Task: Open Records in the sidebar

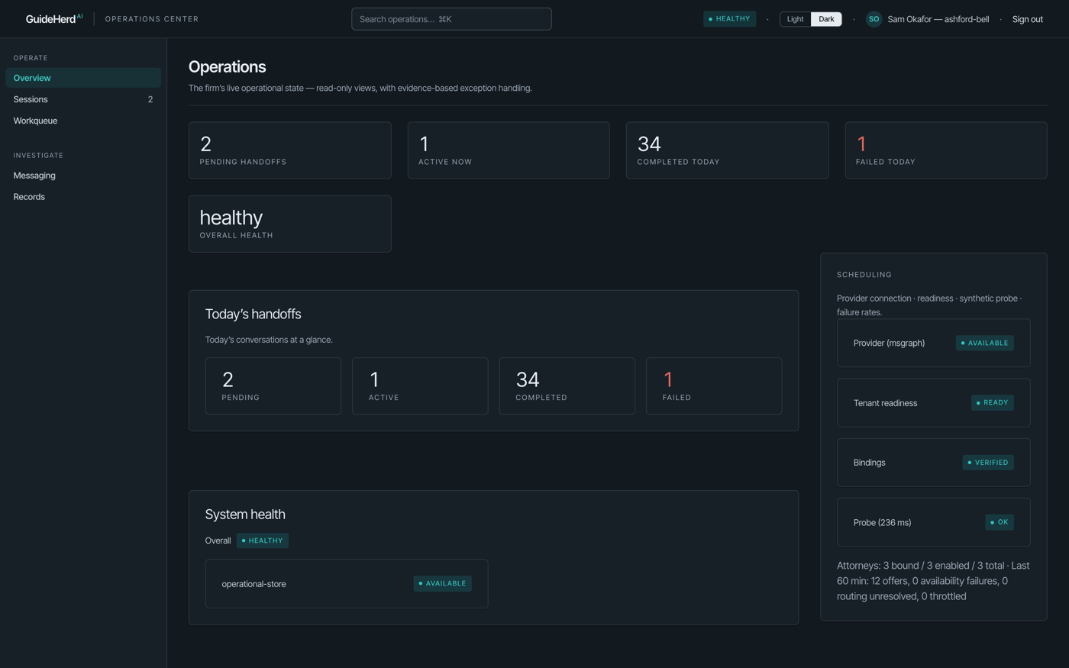Action: pos(83,197)
